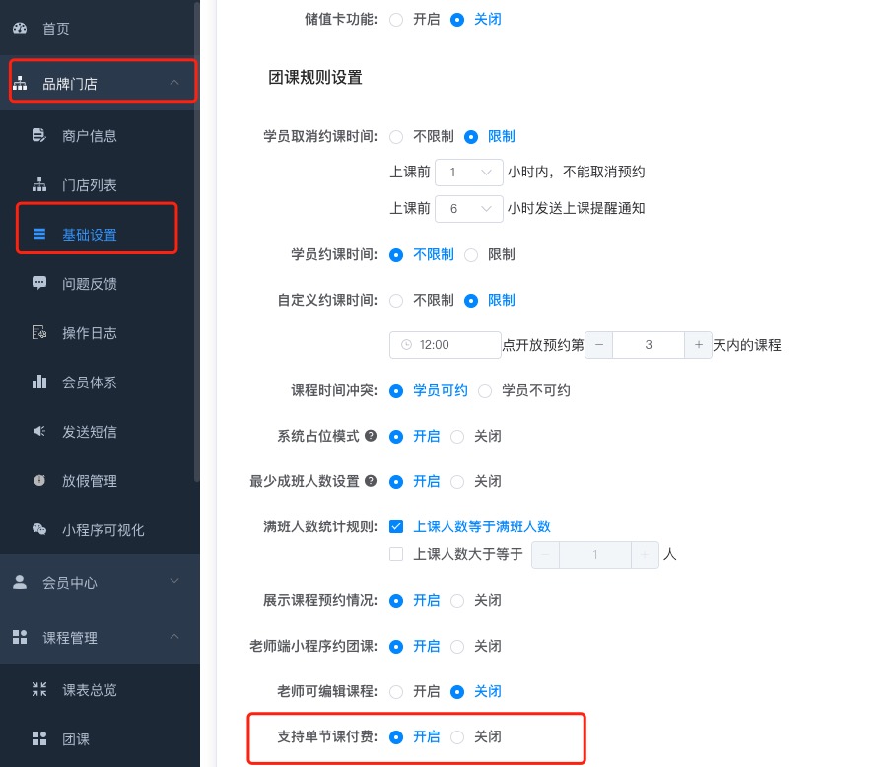Expand the 会员中心 menu section
Screen dimensions: 894x767
coord(174,582)
